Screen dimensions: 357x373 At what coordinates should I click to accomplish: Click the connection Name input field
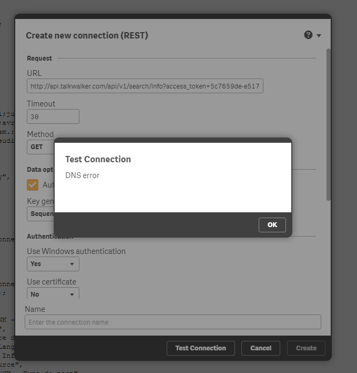[173, 322]
